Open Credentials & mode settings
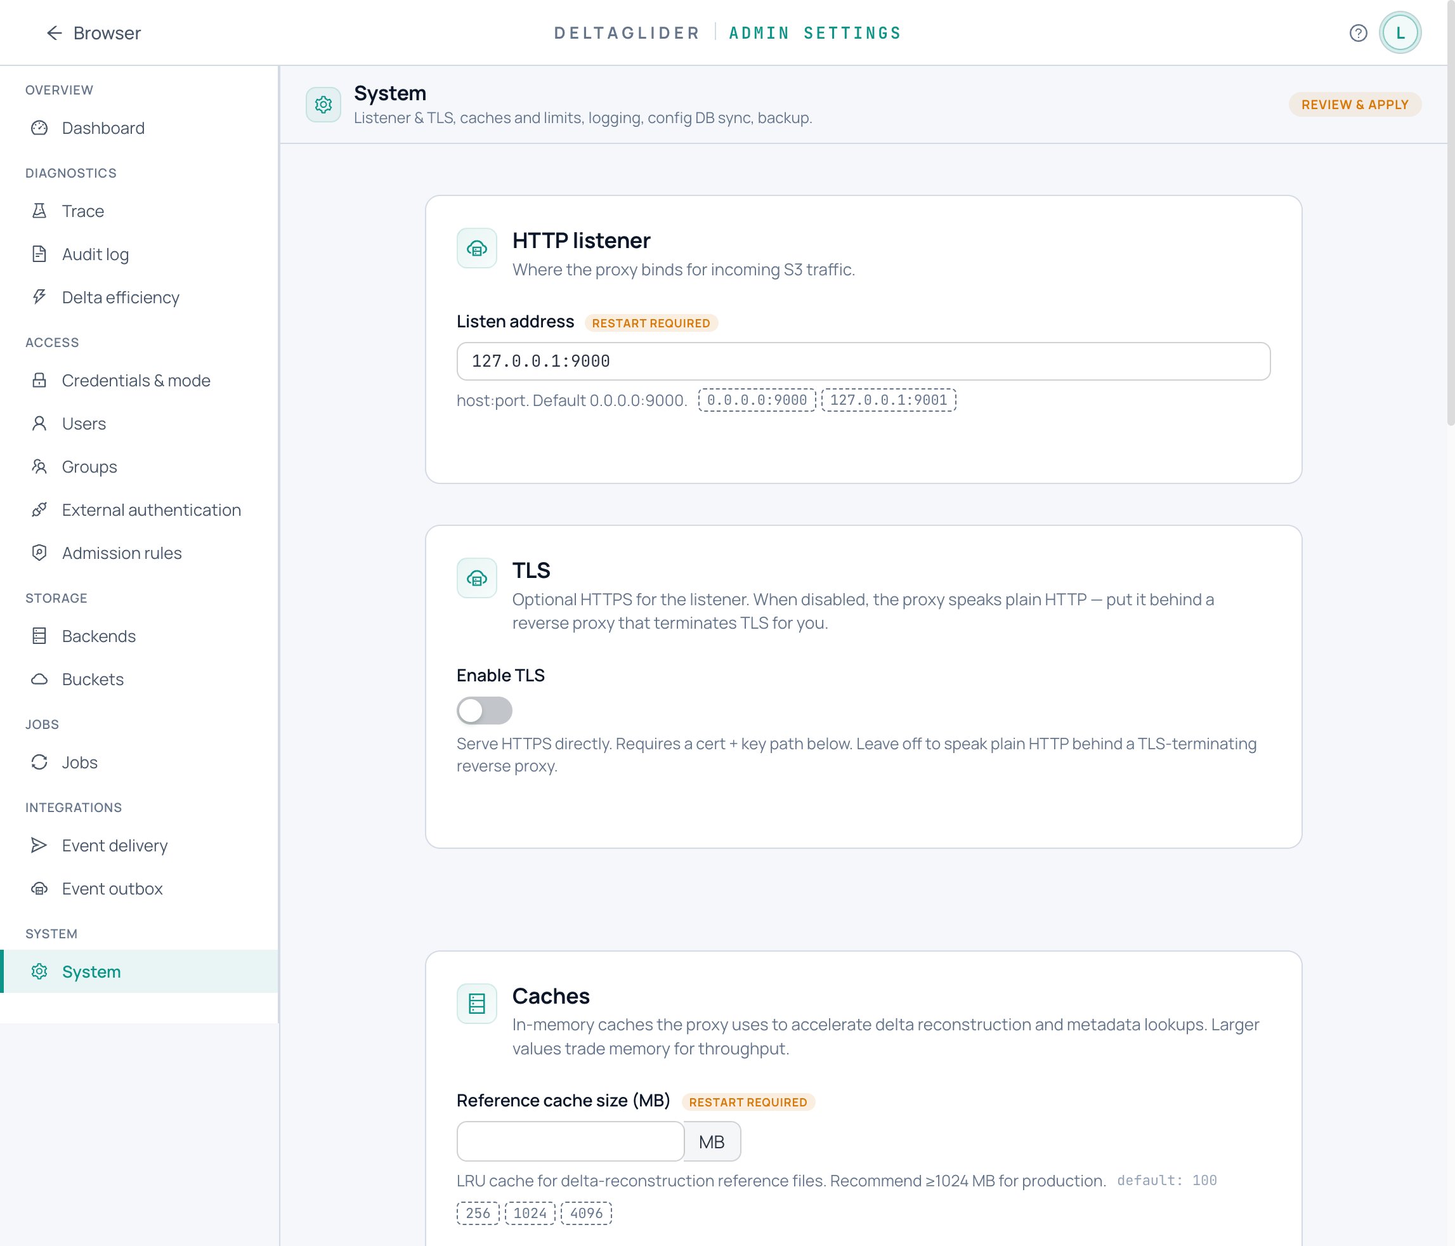This screenshot has width=1455, height=1246. [139, 380]
